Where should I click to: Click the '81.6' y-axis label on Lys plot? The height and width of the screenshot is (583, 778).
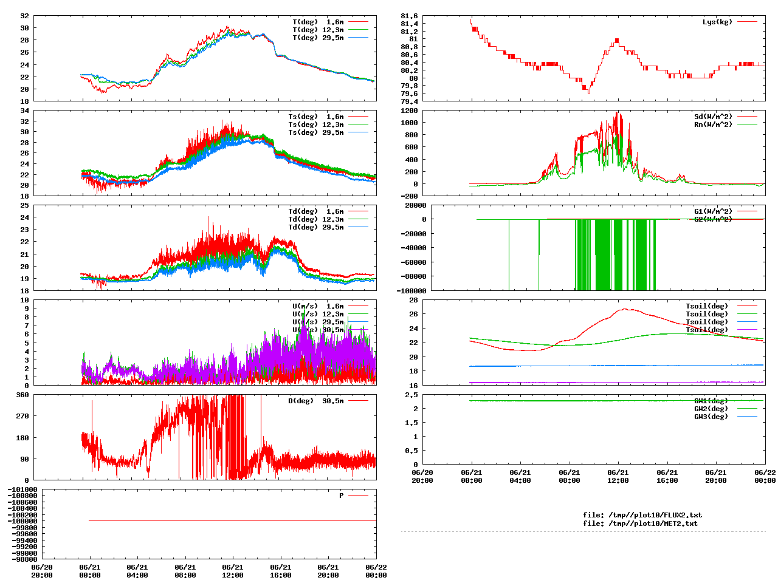coord(409,16)
